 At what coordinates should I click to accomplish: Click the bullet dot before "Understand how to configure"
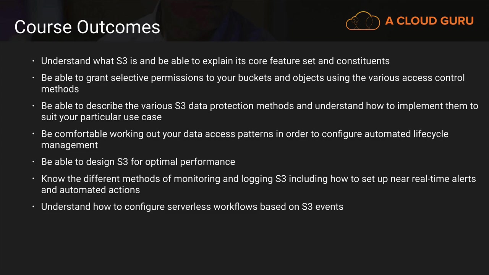pyautogui.click(x=34, y=207)
